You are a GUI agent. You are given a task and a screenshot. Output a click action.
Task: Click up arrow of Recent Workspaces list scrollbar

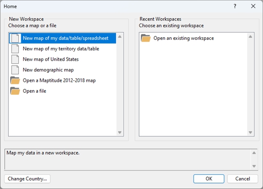pyautogui.click(x=250, y=36)
